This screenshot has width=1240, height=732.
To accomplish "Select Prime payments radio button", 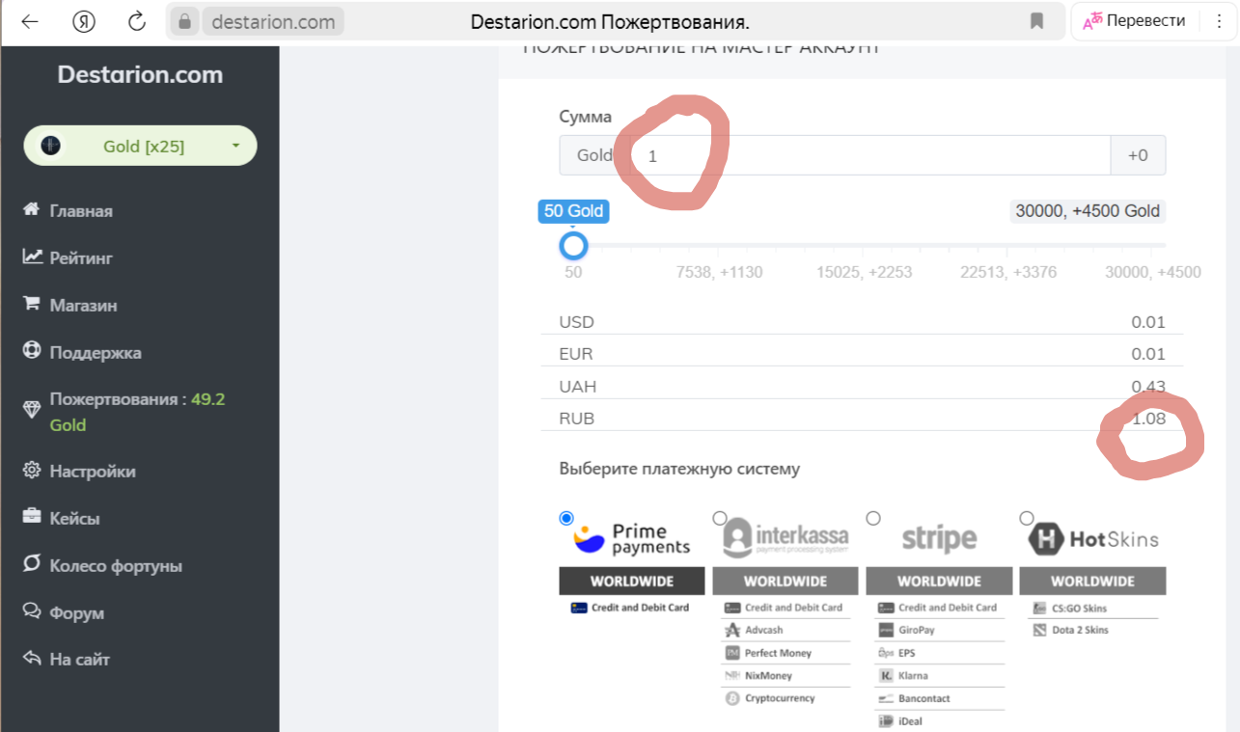I will [x=566, y=518].
